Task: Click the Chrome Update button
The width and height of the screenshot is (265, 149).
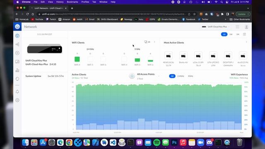Action: (x=243, y=14)
